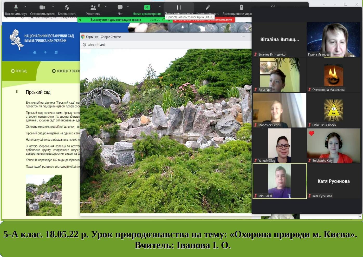Click the Remote Control mouse icon
Viewport: 363px width, 257px height.
241,8
